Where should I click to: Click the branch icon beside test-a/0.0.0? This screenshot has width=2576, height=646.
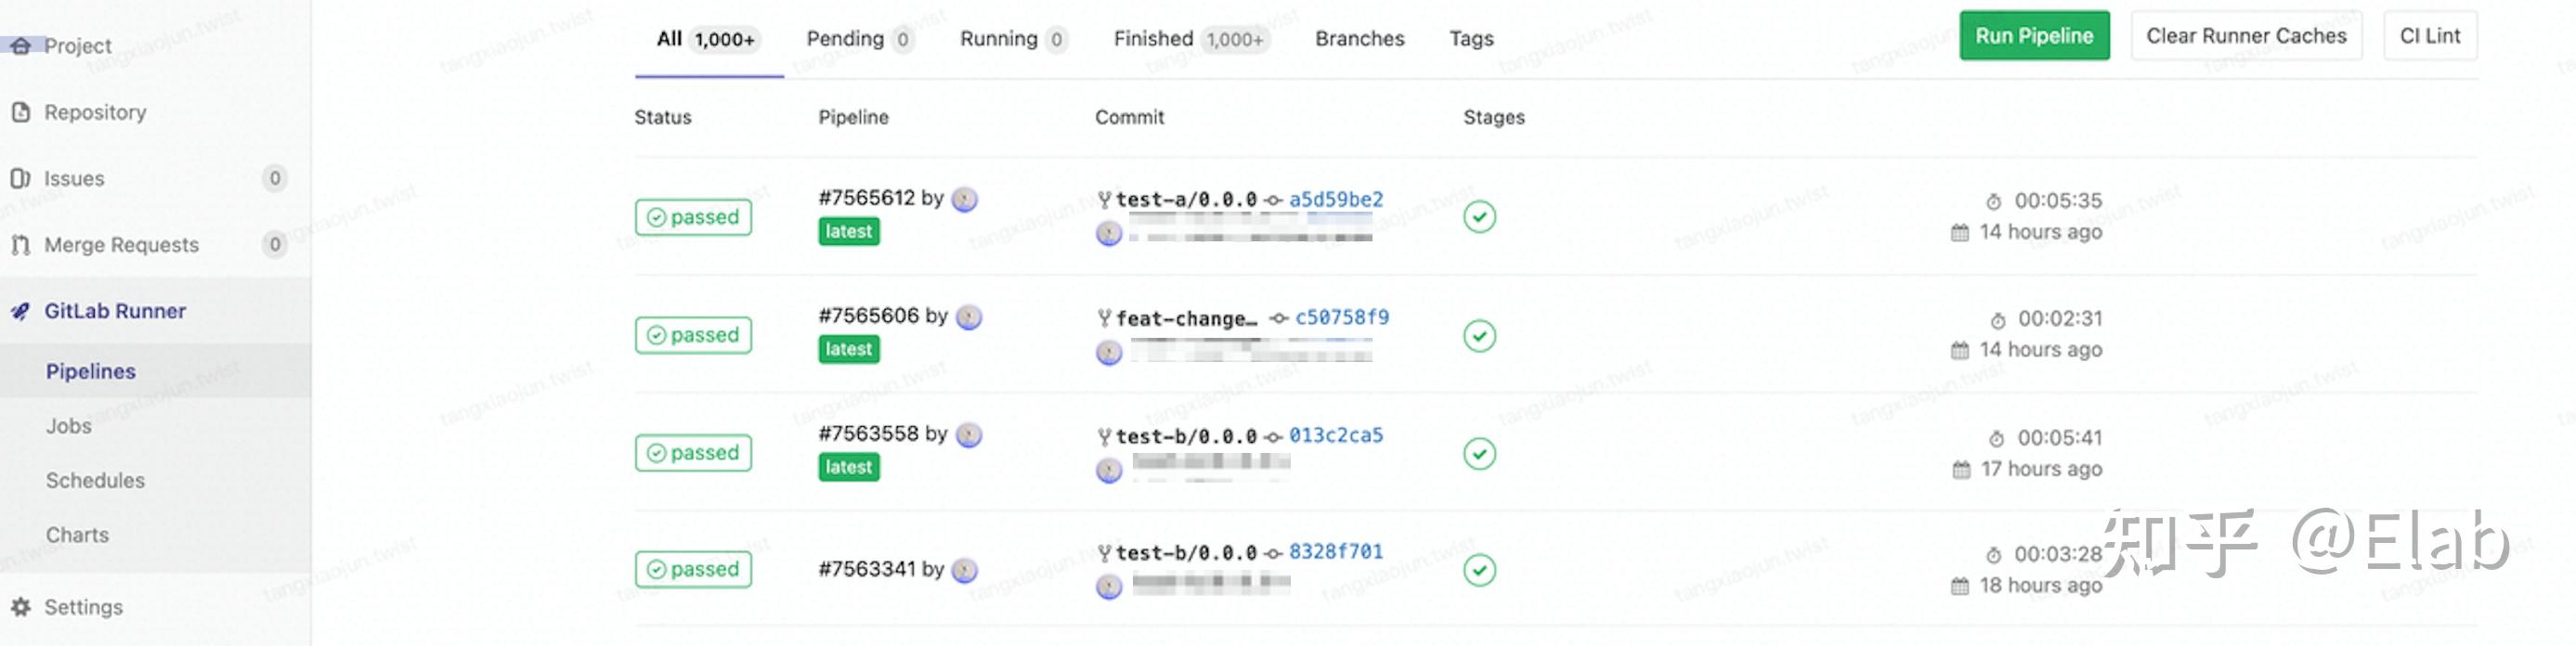coord(1104,198)
